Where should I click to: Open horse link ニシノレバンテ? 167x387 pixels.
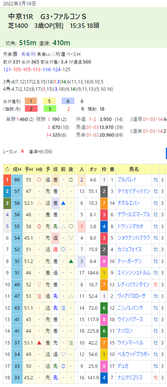tap(130, 308)
